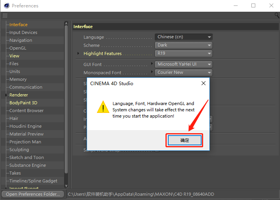280x200 pixels.
Task: Select Content Browser category
Action: click(x=26, y=111)
